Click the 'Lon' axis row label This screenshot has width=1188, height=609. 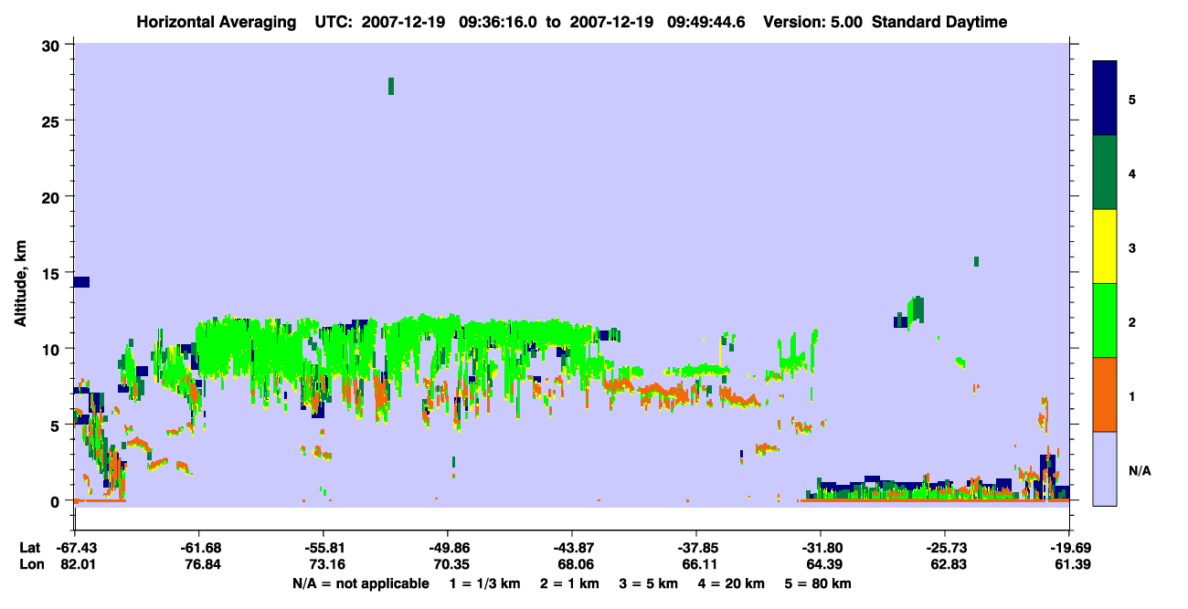coord(31,565)
